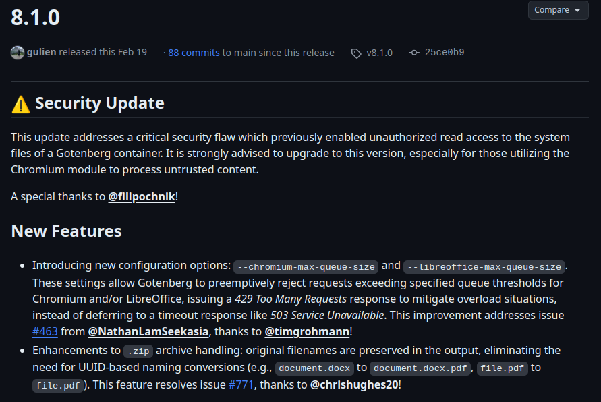Viewport: 601px width, 402px height.
Task: Open issue #771
Action: (x=241, y=384)
